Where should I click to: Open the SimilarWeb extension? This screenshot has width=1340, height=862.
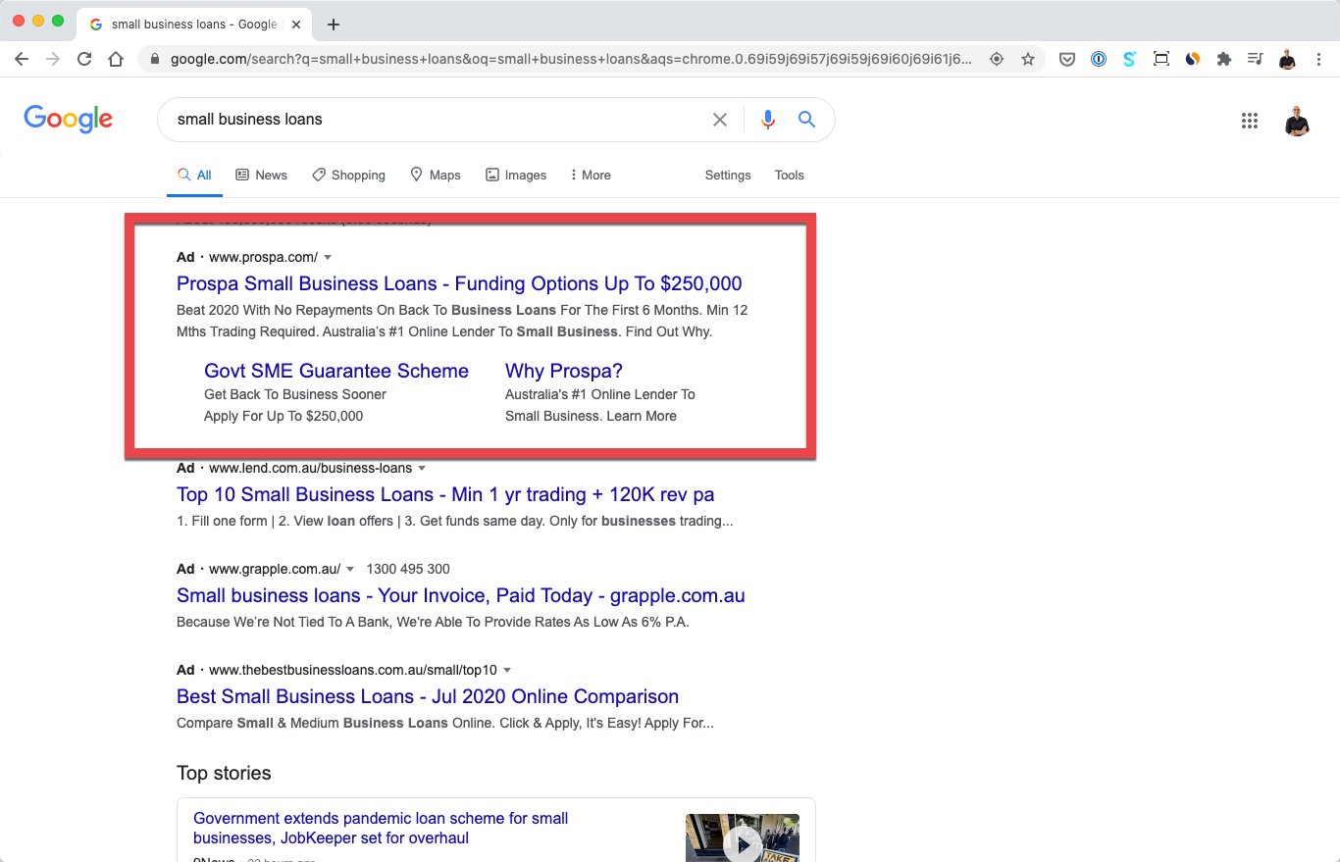coord(1193,59)
